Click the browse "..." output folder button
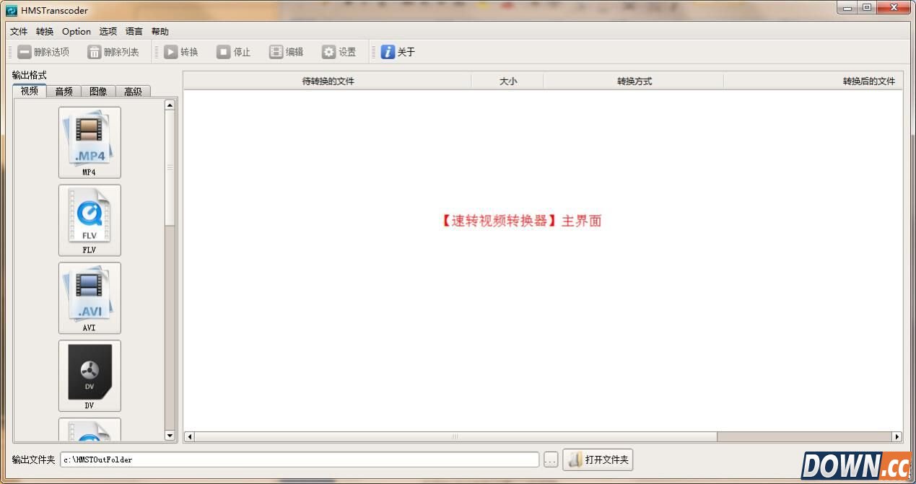Viewport: 916px width, 484px height. point(551,459)
